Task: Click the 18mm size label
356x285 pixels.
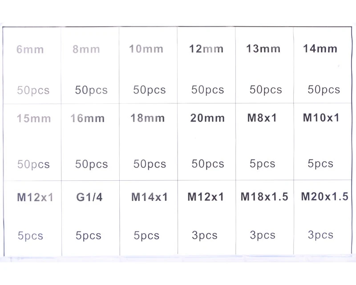Action: [148, 118]
